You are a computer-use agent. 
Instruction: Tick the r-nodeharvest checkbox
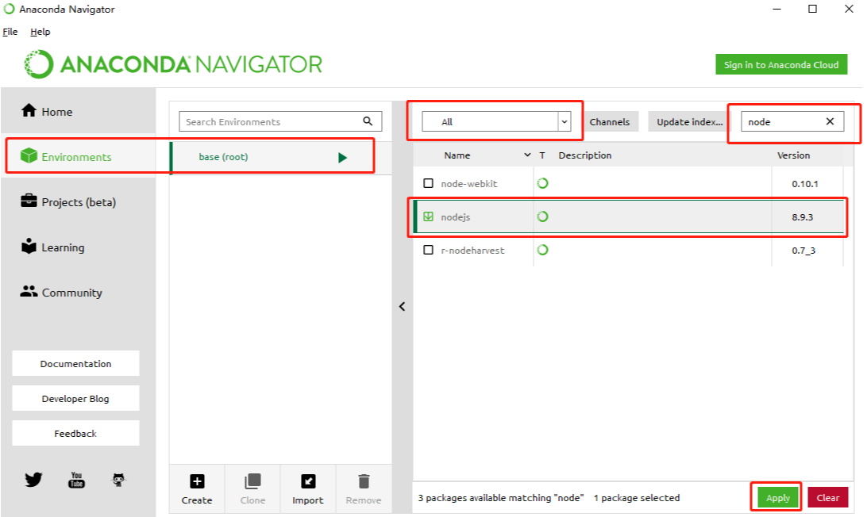pos(428,250)
